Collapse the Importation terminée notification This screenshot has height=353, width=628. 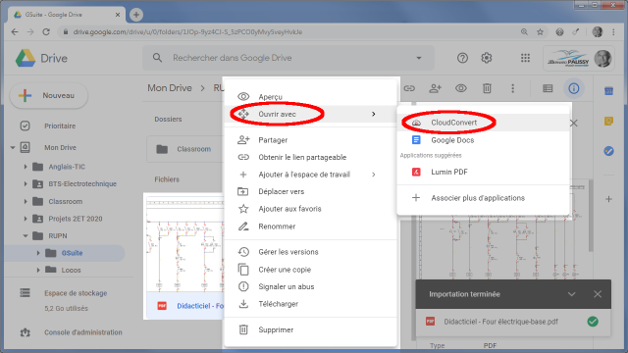tap(571, 294)
